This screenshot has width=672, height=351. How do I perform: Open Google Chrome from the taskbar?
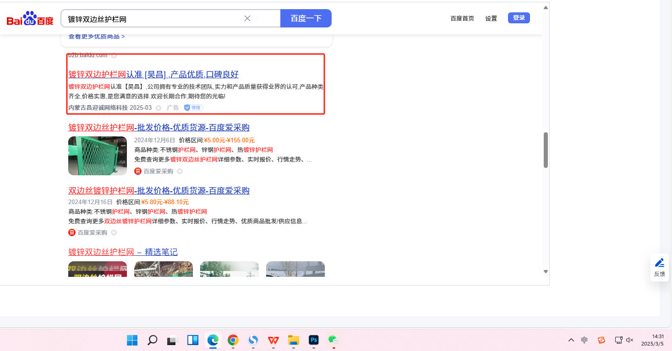pos(233,340)
